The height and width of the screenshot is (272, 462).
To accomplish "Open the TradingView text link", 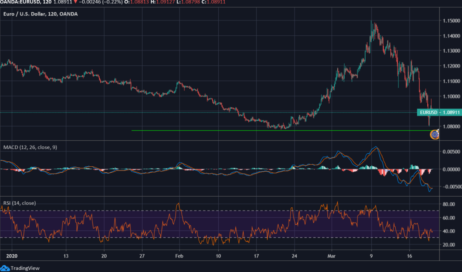I will [x=25, y=268].
